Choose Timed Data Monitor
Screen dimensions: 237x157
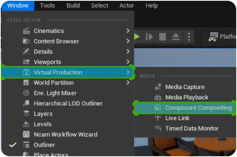point(185,128)
